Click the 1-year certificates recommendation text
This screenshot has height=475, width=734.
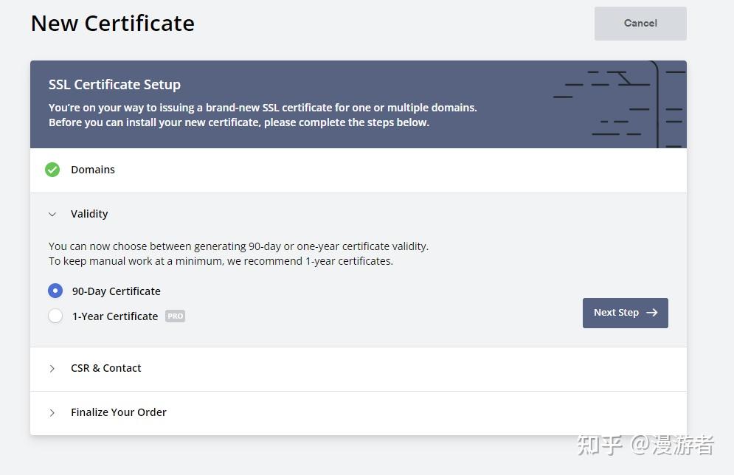(x=221, y=261)
